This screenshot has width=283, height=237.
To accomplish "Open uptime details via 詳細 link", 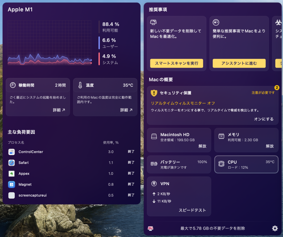I will click(59, 110).
